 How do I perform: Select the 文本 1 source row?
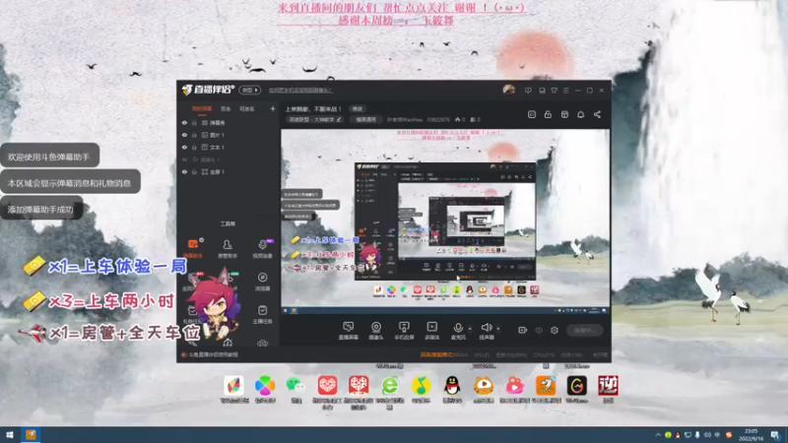[229, 147]
